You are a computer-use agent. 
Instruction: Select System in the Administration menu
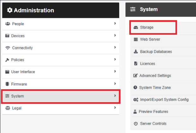61,96
